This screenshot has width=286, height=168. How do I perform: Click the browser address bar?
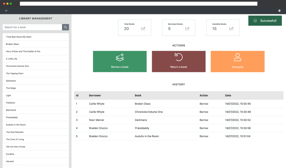pyautogui.click(x=139, y=4)
